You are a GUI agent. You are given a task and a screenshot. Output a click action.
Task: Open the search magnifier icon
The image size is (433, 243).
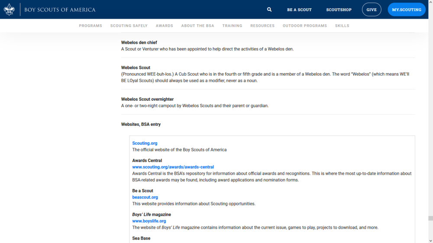coord(269,10)
